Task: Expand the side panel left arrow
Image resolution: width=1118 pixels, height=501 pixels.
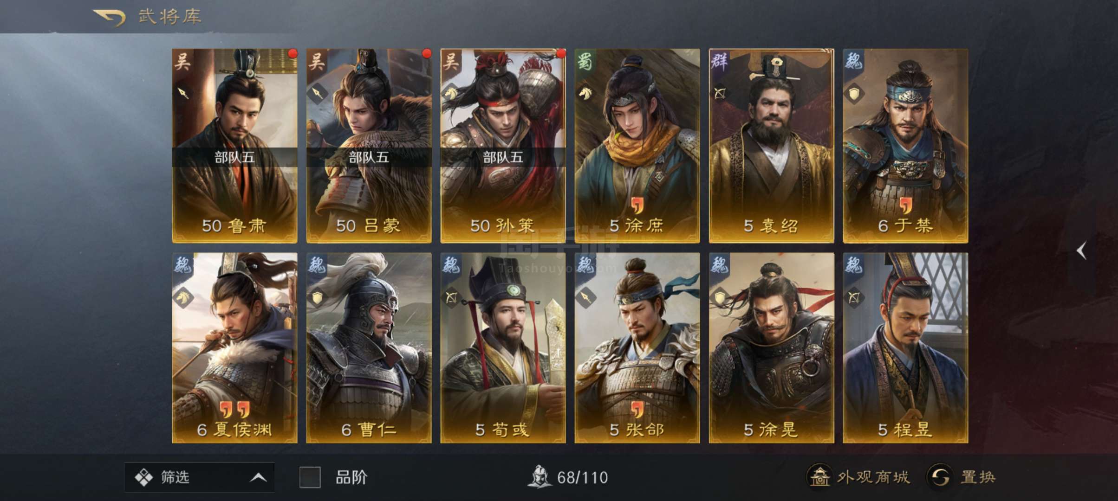Action: point(1081,250)
